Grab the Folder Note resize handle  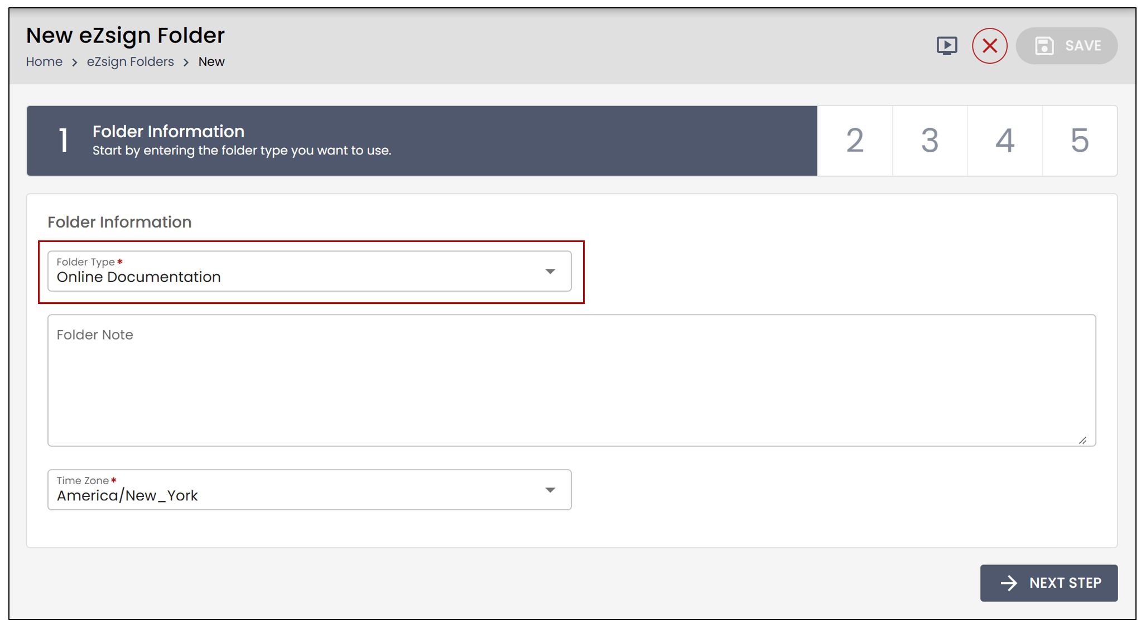click(1082, 440)
